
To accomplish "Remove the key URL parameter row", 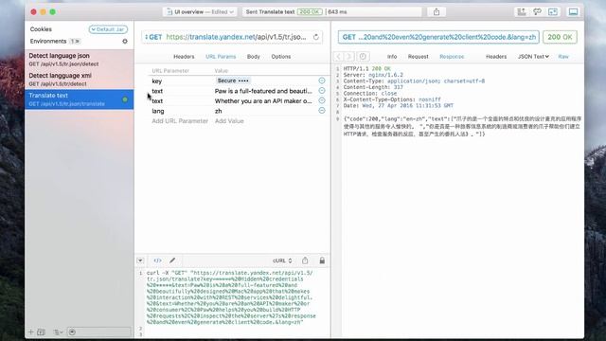I will click(x=322, y=81).
